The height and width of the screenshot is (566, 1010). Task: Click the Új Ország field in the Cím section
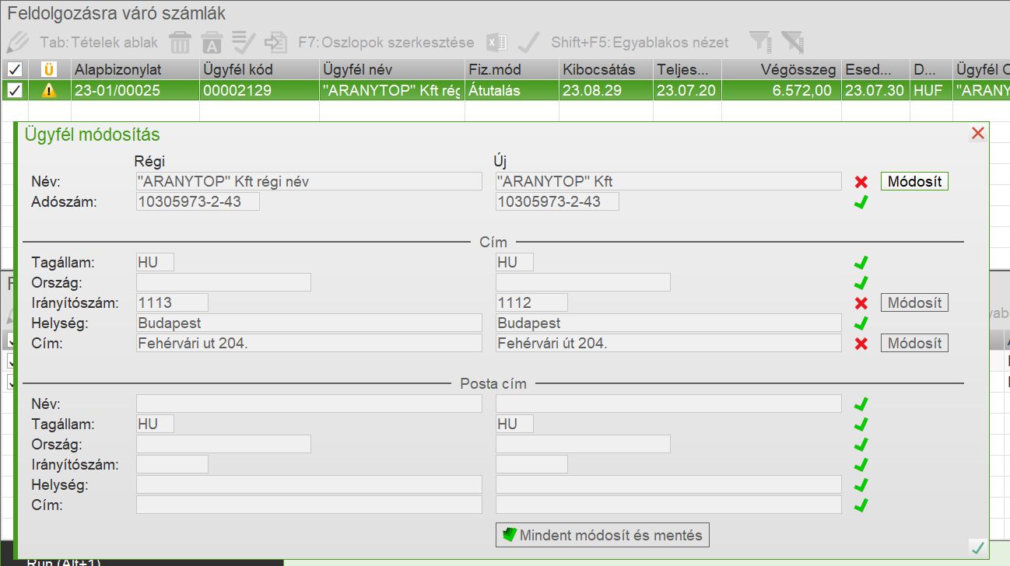tap(583, 282)
